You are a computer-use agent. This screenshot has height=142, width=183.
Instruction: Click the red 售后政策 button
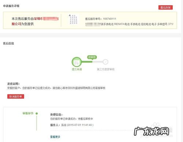coord(165,7)
